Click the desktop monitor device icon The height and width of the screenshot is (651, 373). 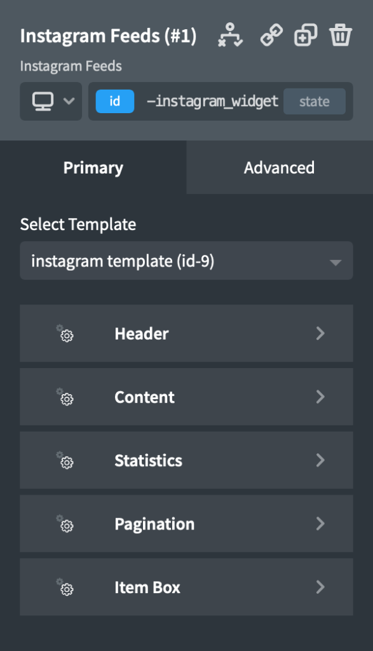[x=43, y=101]
